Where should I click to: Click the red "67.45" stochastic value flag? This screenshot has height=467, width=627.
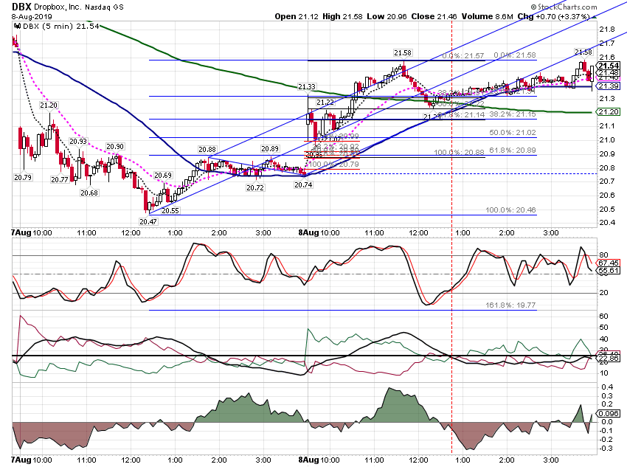tap(609, 263)
